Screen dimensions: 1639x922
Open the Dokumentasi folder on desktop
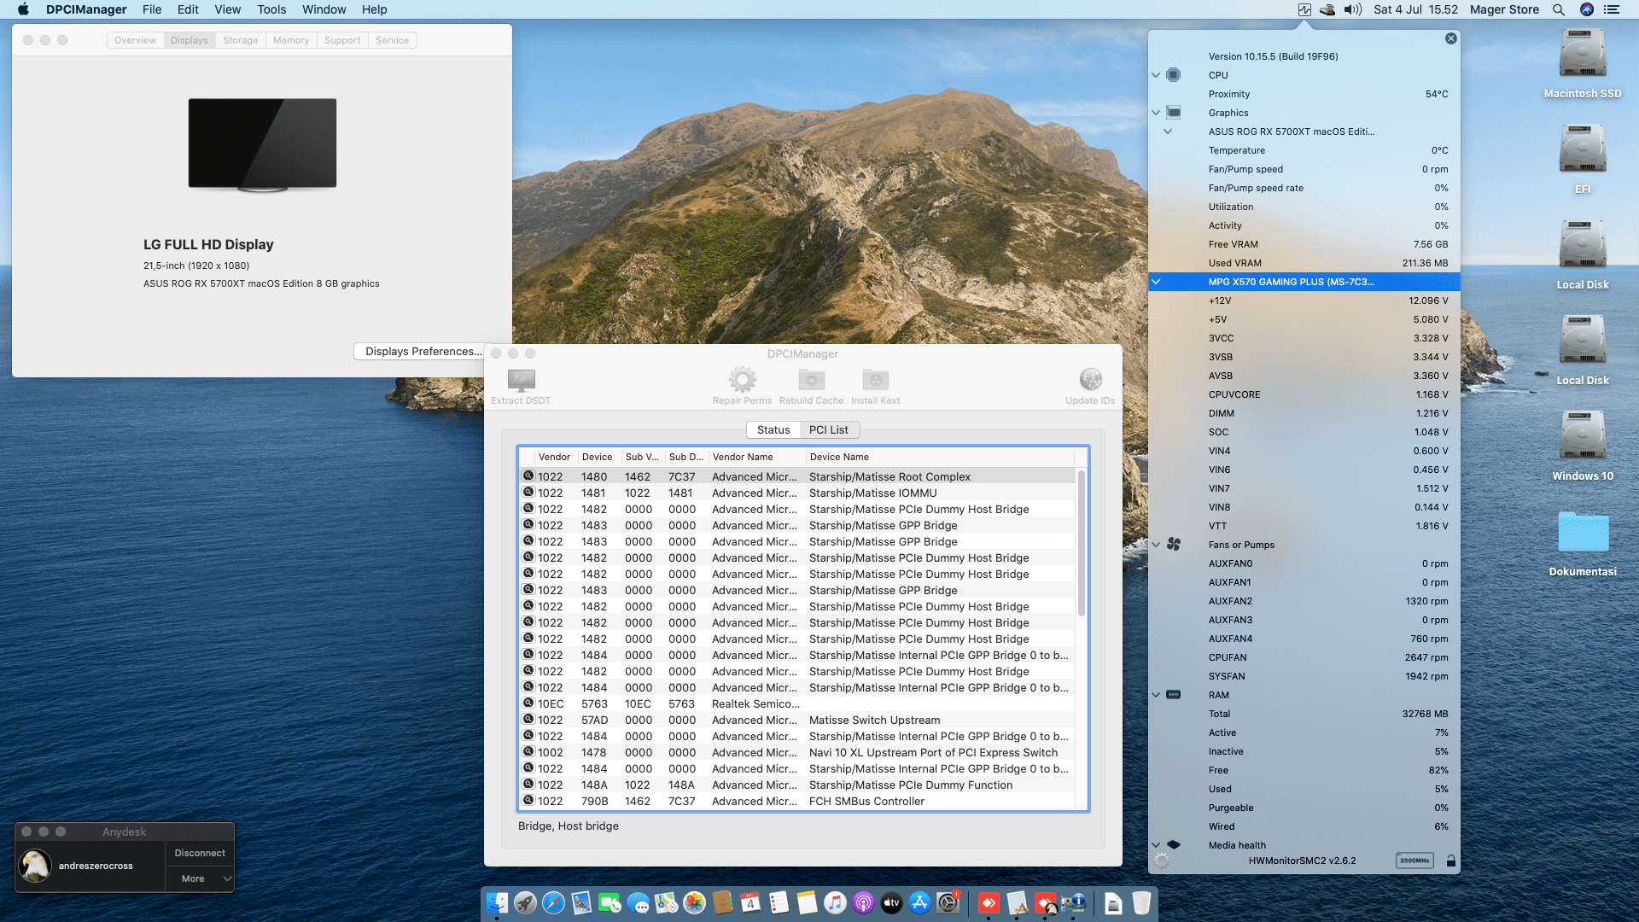point(1582,534)
